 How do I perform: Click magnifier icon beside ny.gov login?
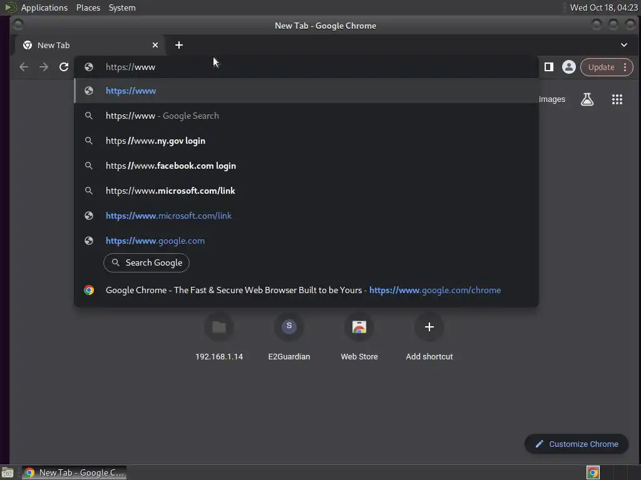89,141
